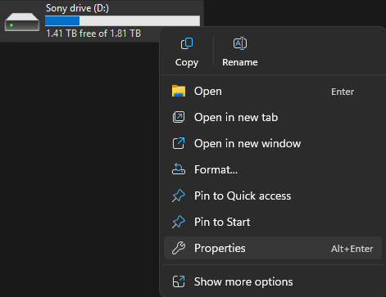Choose Open from the context menu
Screen dimensions: 386x297
(x=273, y=92)
